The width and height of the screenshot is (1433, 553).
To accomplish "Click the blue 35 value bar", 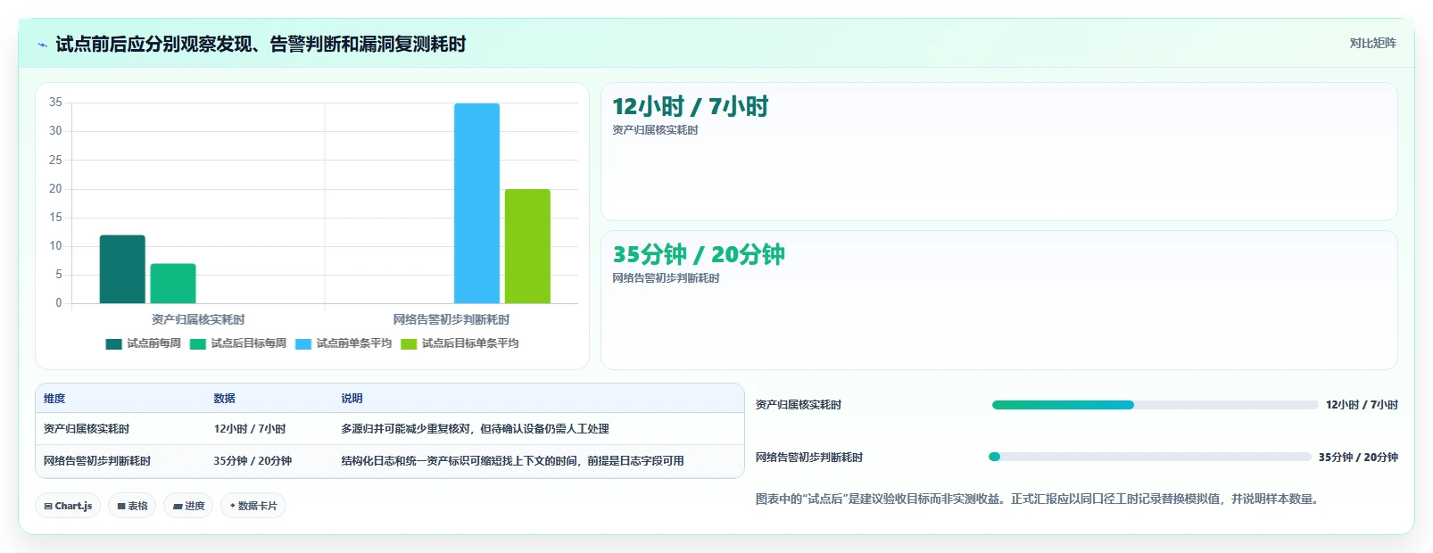I will pos(476,203).
